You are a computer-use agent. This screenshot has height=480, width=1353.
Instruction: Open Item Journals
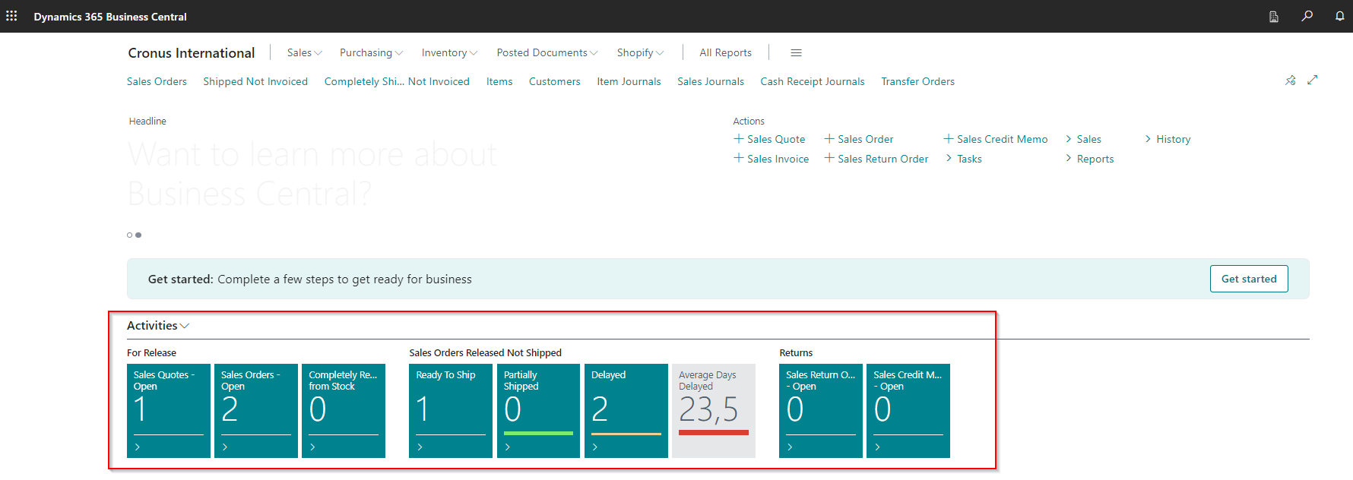point(629,81)
